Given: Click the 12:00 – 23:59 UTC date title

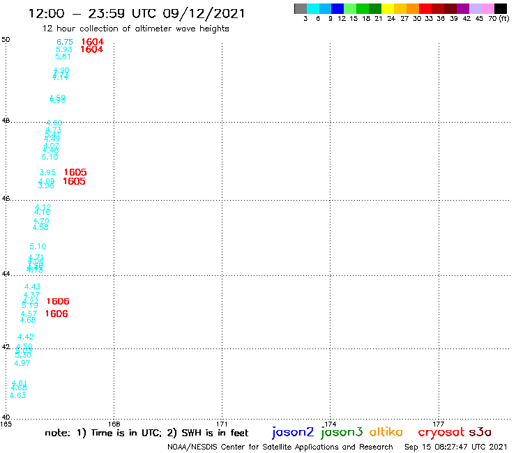Looking at the screenshot, I should tap(137, 14).
